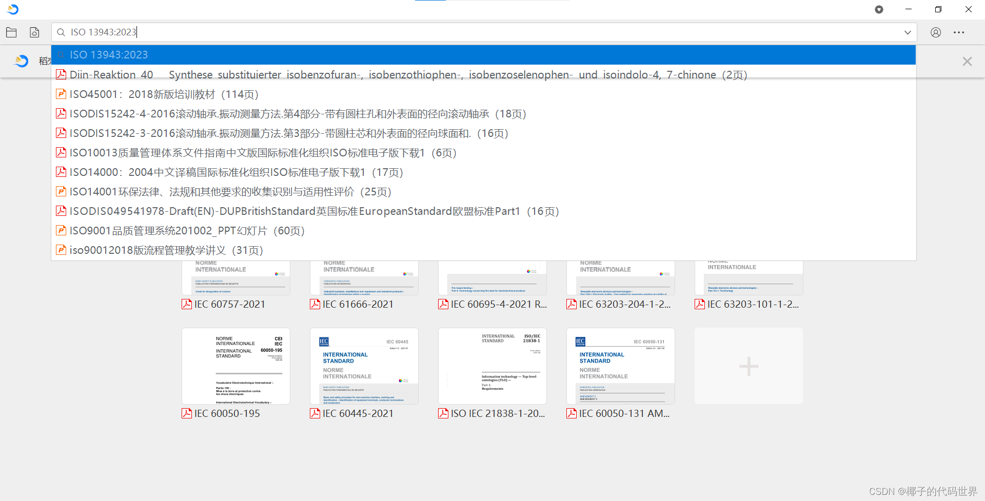Viewport: 985px width, 501px height.
Task: Click PDF icon beside IEC 60695-4-2021
Action: click(443, 304)
